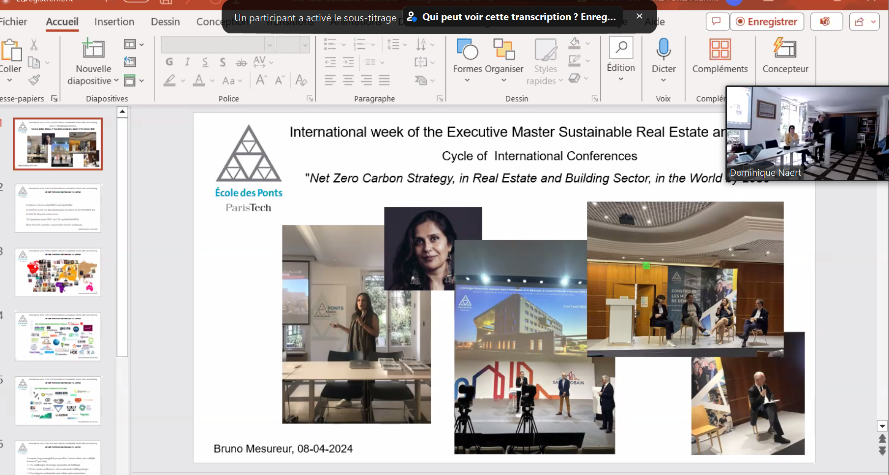
Task: Click the Cut scissors icon
Action: (x=34, y=45)
